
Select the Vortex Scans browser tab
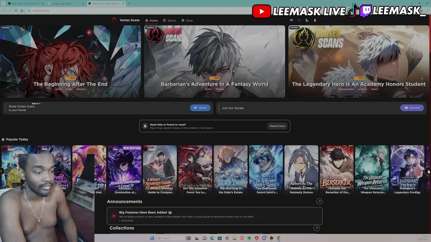coord(106,3)
